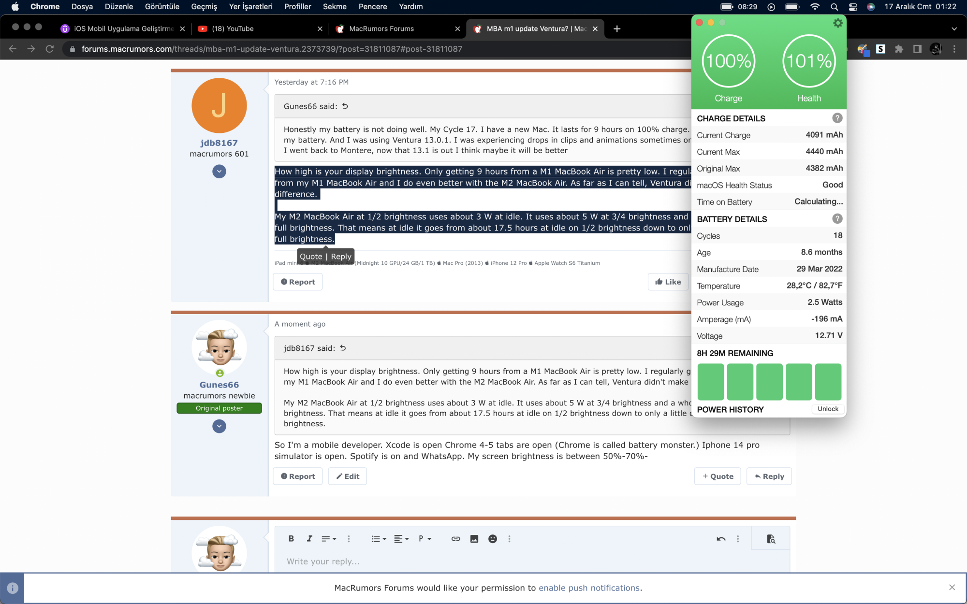Open text formatting dropdown in editor
The image size is (967, 604).
click(x=329, y=539)
